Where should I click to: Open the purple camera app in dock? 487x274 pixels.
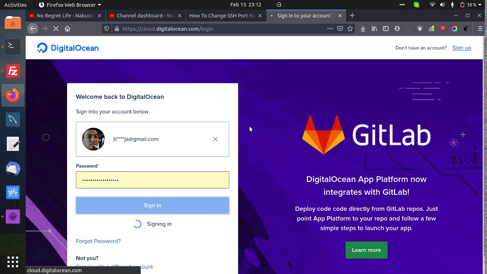pos(13,217)
